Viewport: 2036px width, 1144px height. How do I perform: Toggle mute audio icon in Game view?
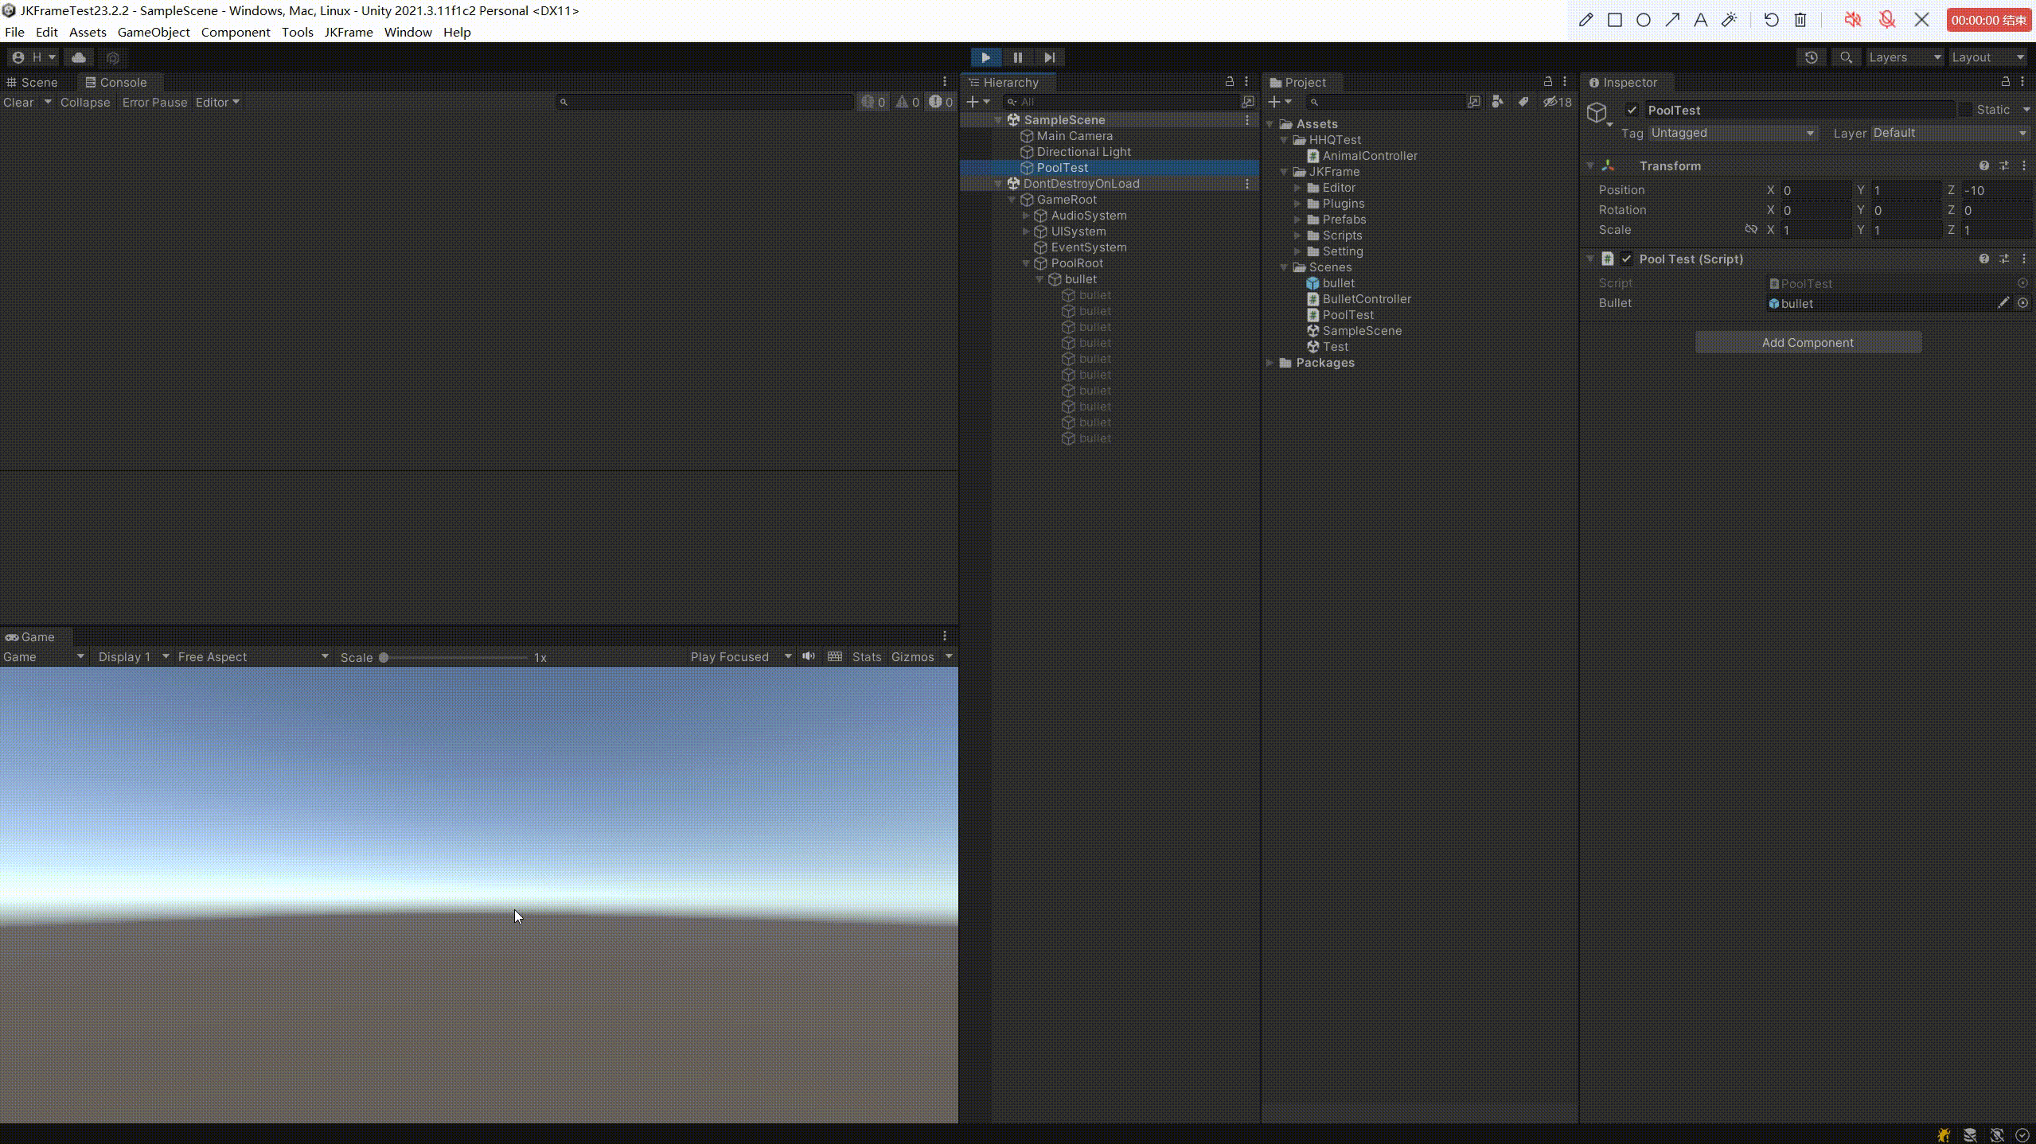(x=809, y=656)
